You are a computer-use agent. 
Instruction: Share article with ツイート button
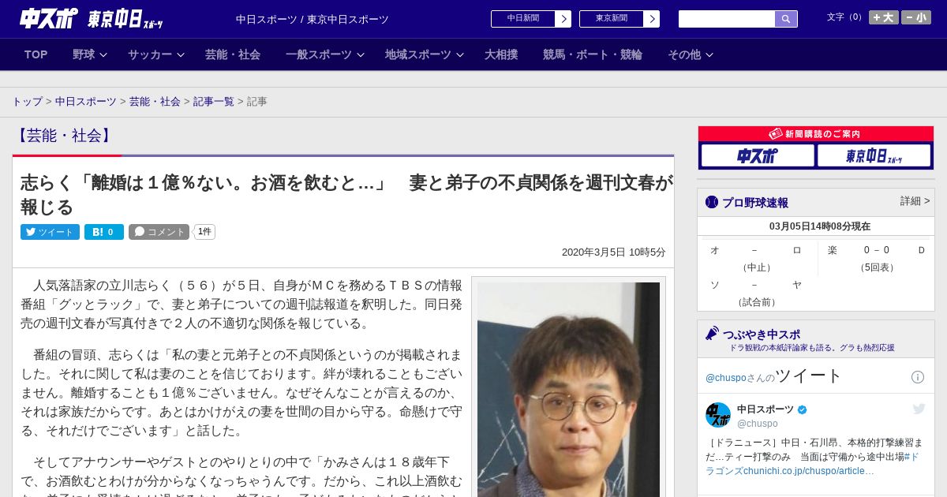click(50, 232)
